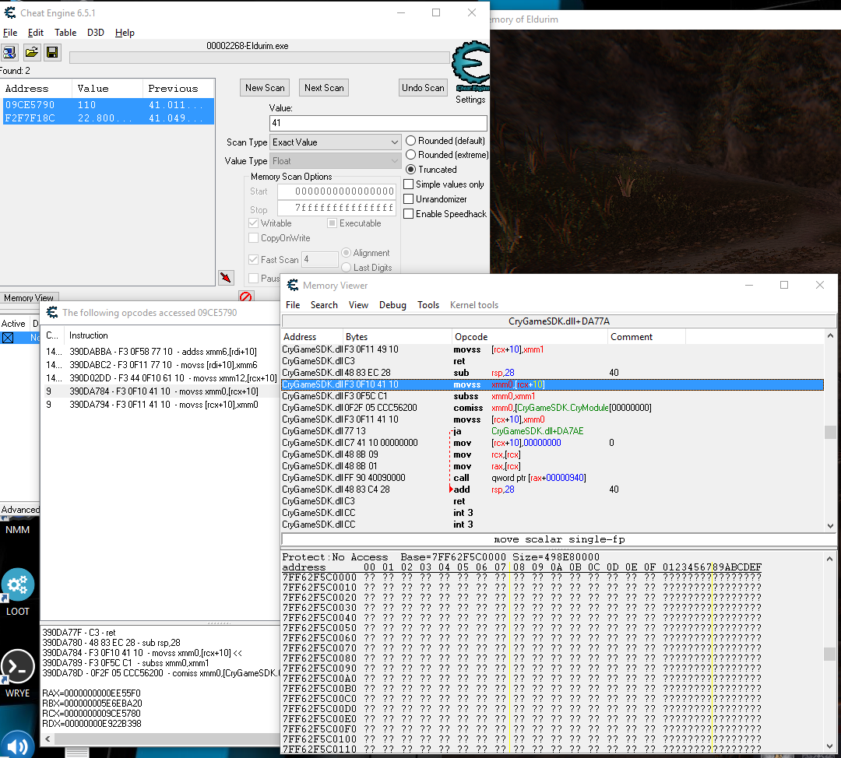
Task: Click the Undo Scan button
Action: [x=423, y=87]
